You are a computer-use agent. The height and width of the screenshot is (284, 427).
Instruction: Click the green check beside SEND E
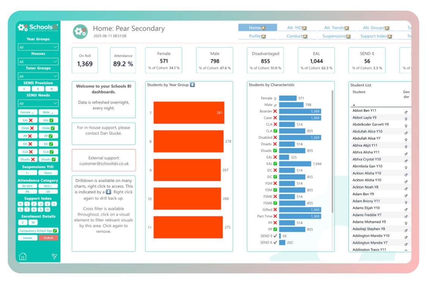[274, 236]
